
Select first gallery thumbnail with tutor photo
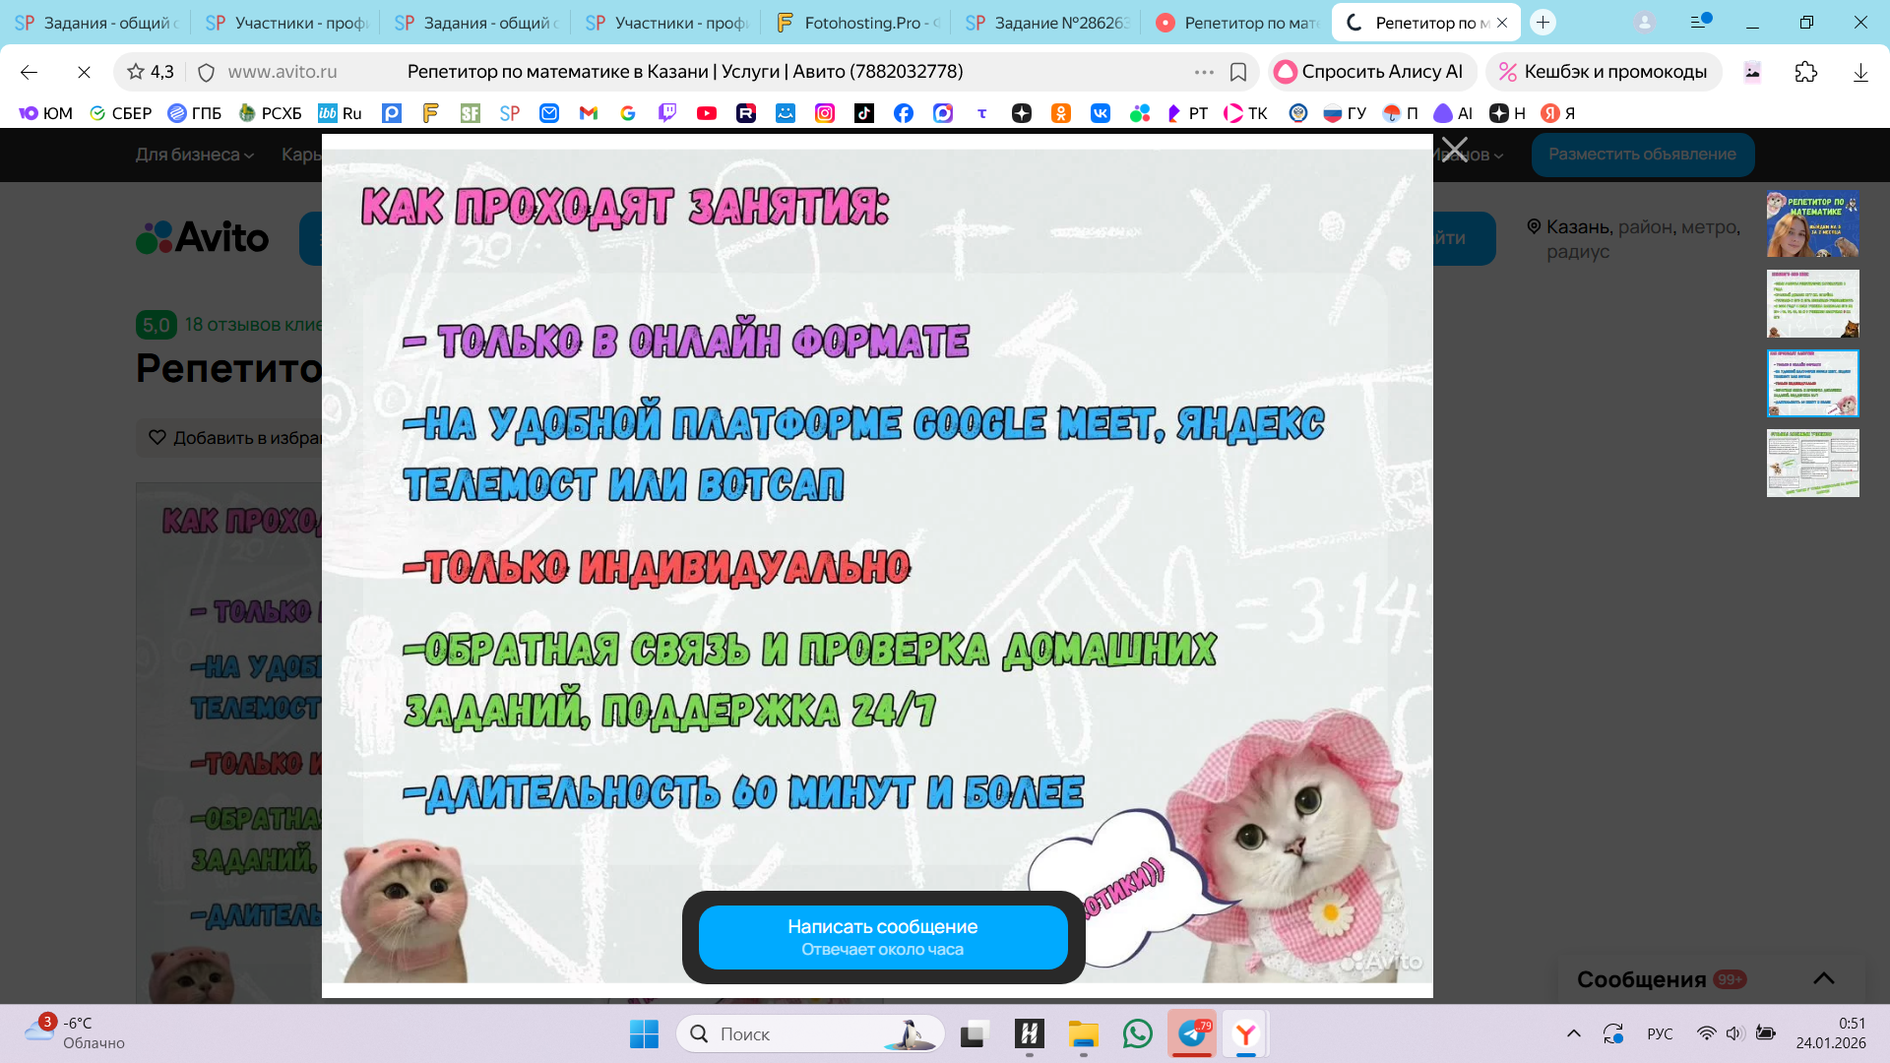[x=1812, y=224]
